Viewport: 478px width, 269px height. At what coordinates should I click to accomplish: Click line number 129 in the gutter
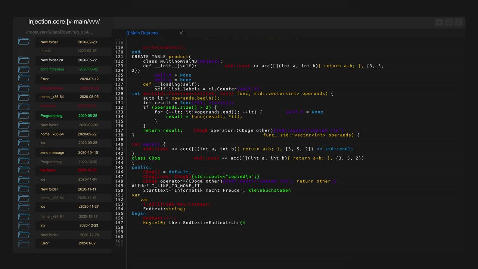point(119,93)
